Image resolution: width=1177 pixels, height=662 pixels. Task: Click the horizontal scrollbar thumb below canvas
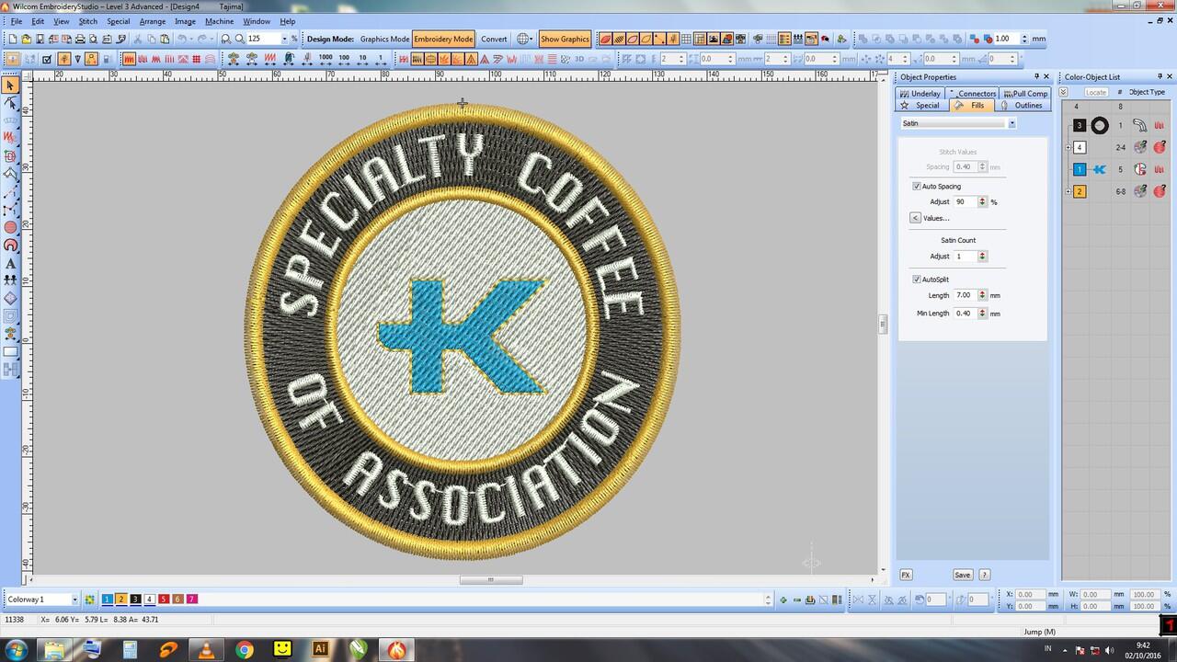(491, 580)
